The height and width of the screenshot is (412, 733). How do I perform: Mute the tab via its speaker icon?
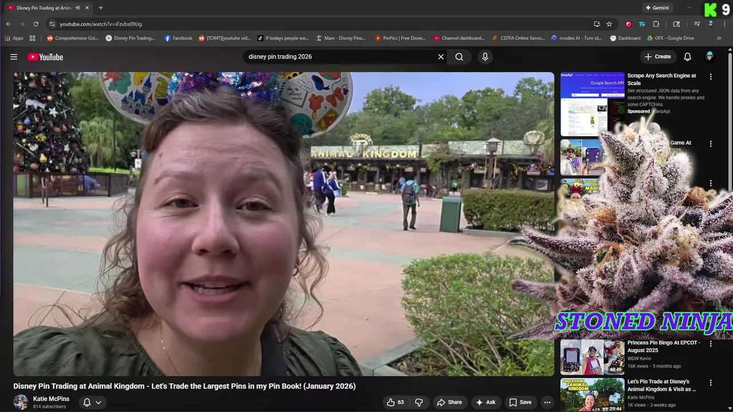coord(78,8)
